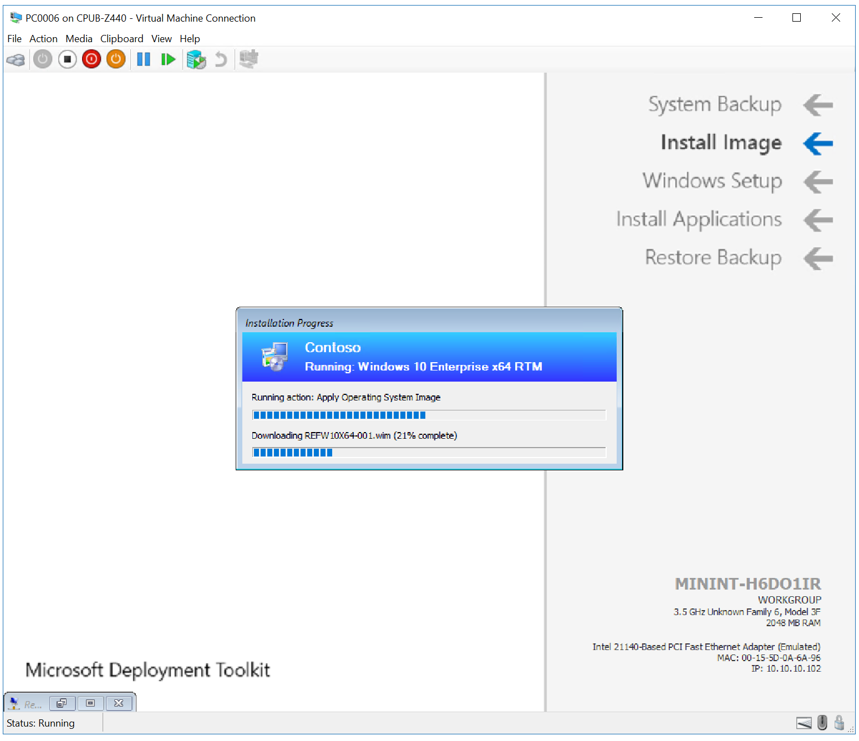Image resolution: width=859 pixels, height=741 pixels.
Task: Revert the VM using the undo arrow icon
Action: click(221, 59)
